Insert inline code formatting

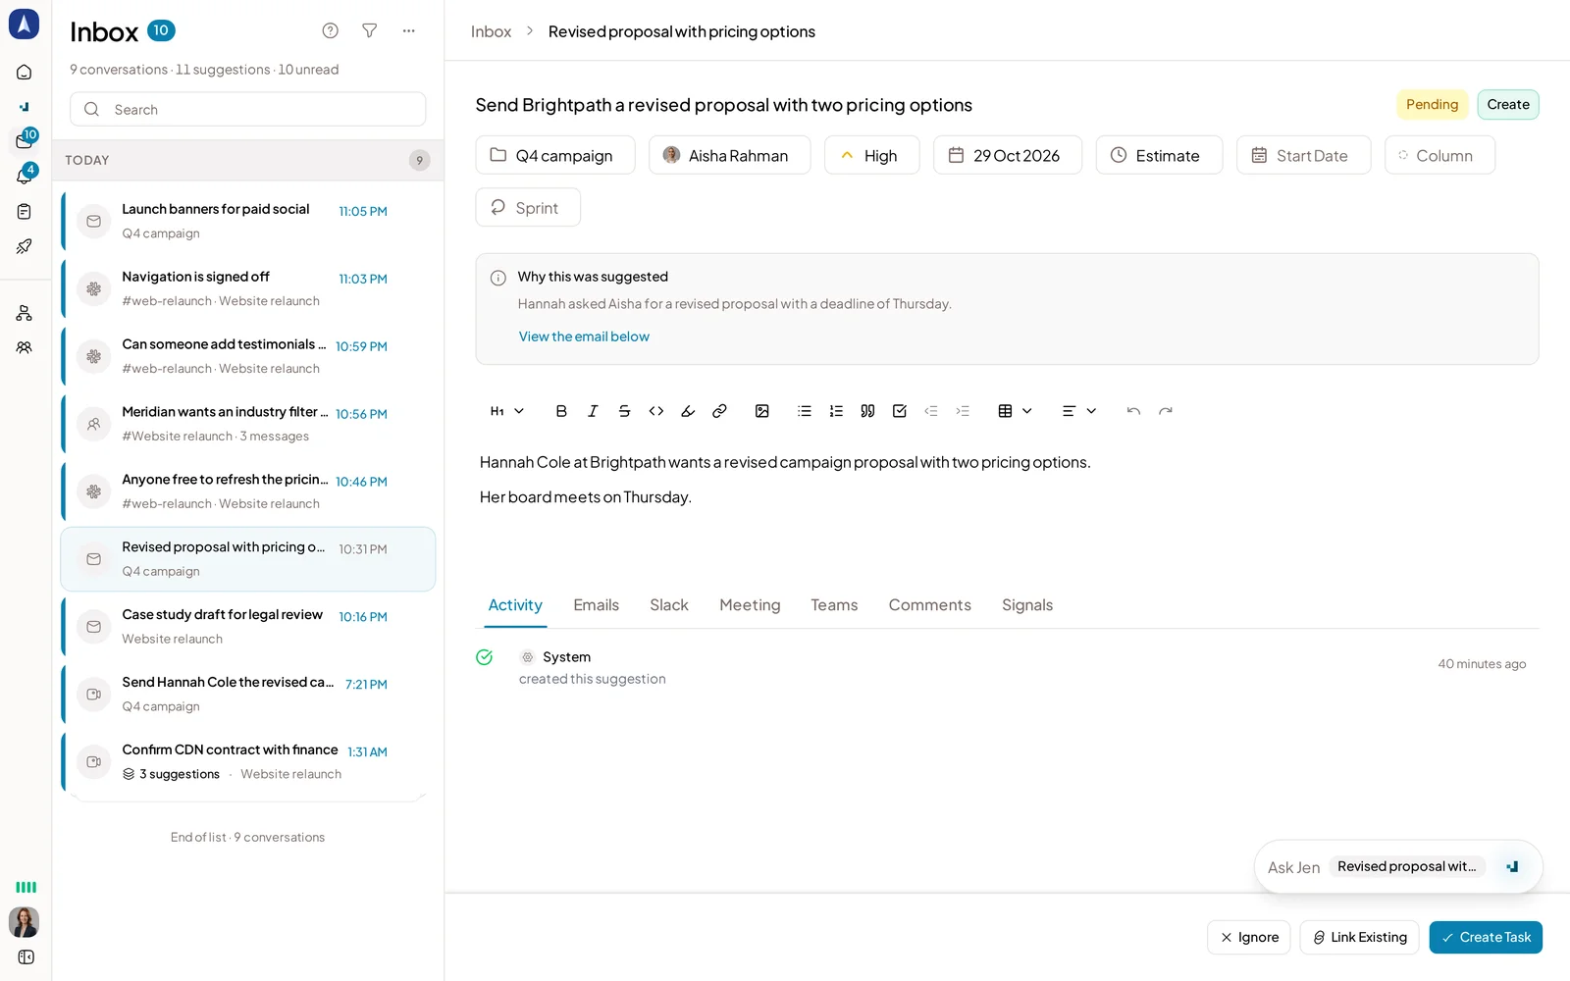[656, 411]
